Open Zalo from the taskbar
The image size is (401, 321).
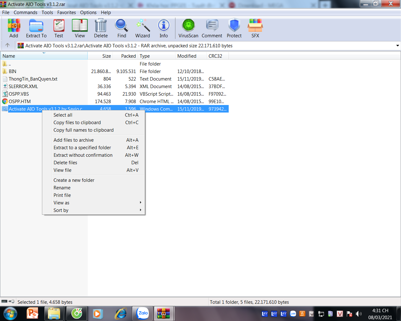tap(143, 313)
